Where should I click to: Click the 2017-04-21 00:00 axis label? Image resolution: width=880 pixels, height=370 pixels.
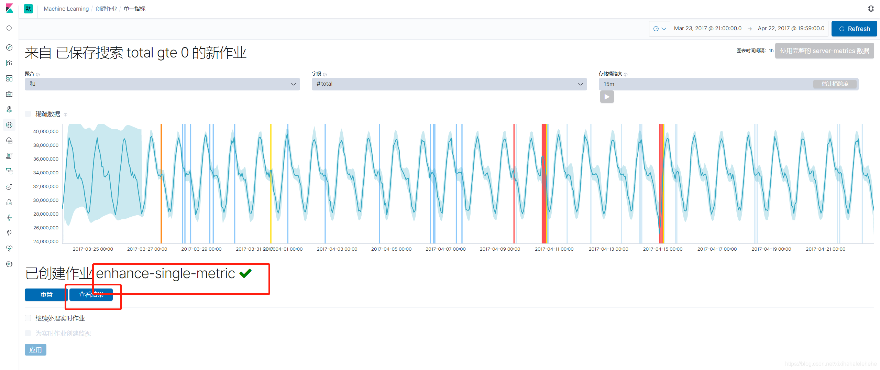(x=825, y=249)
